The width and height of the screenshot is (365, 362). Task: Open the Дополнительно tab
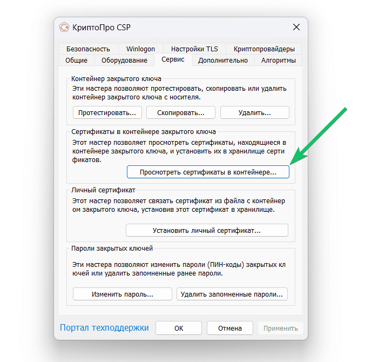(x=223, y=61)
